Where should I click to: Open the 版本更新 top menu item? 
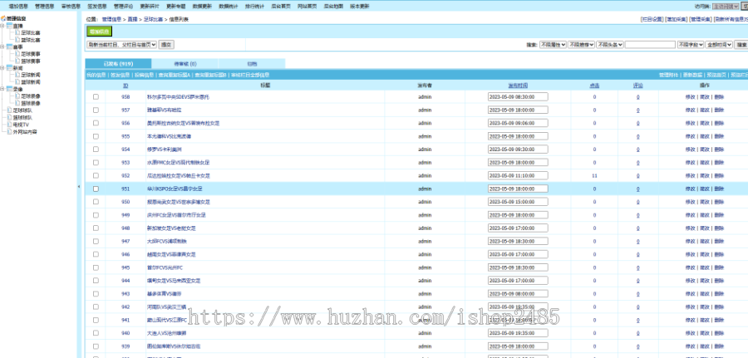(x=359, y=7)
